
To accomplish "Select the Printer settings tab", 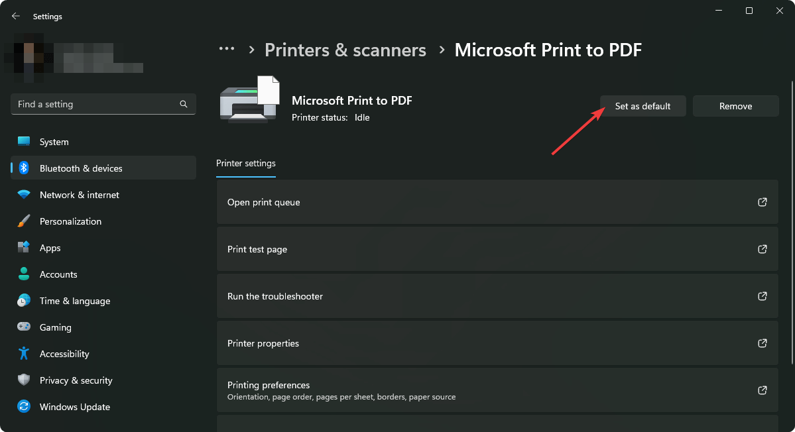I will tap(246, 163).
